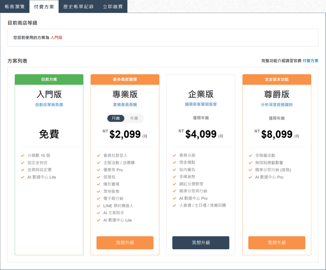
Task: Switch billing to 年繳 for 專業版
Action: (134, 118)
